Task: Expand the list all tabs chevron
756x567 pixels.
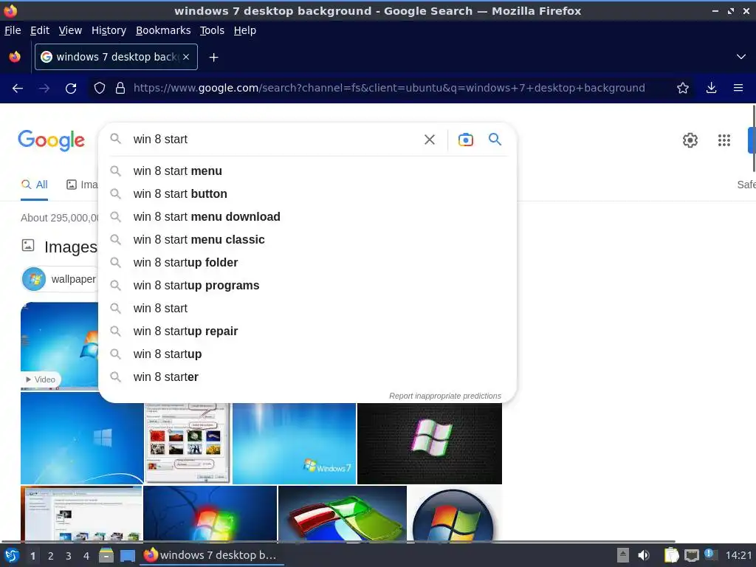Action: 741,57
